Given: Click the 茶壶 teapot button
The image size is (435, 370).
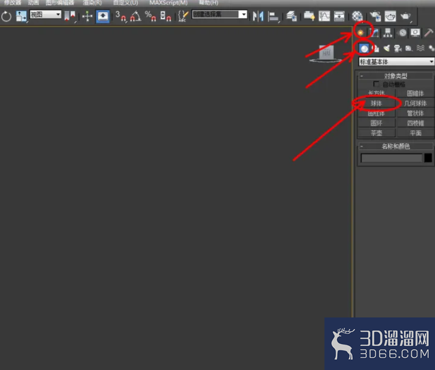Looking at the screenshot, I should point(376,133).
